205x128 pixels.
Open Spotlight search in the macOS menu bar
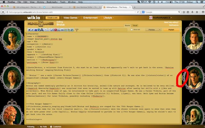(x=197, y=2)
